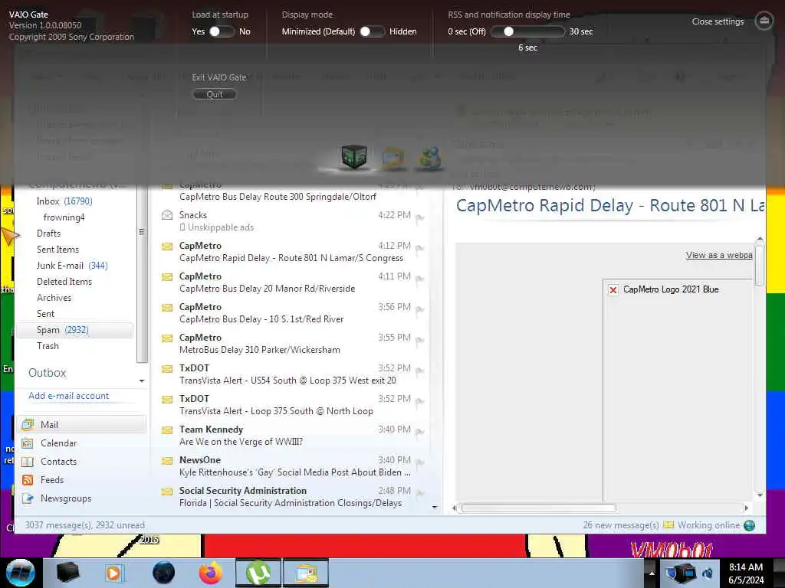The image size is (785, 588).
Task: Select the frowning4 subfolder
Action: pos(64,217)
